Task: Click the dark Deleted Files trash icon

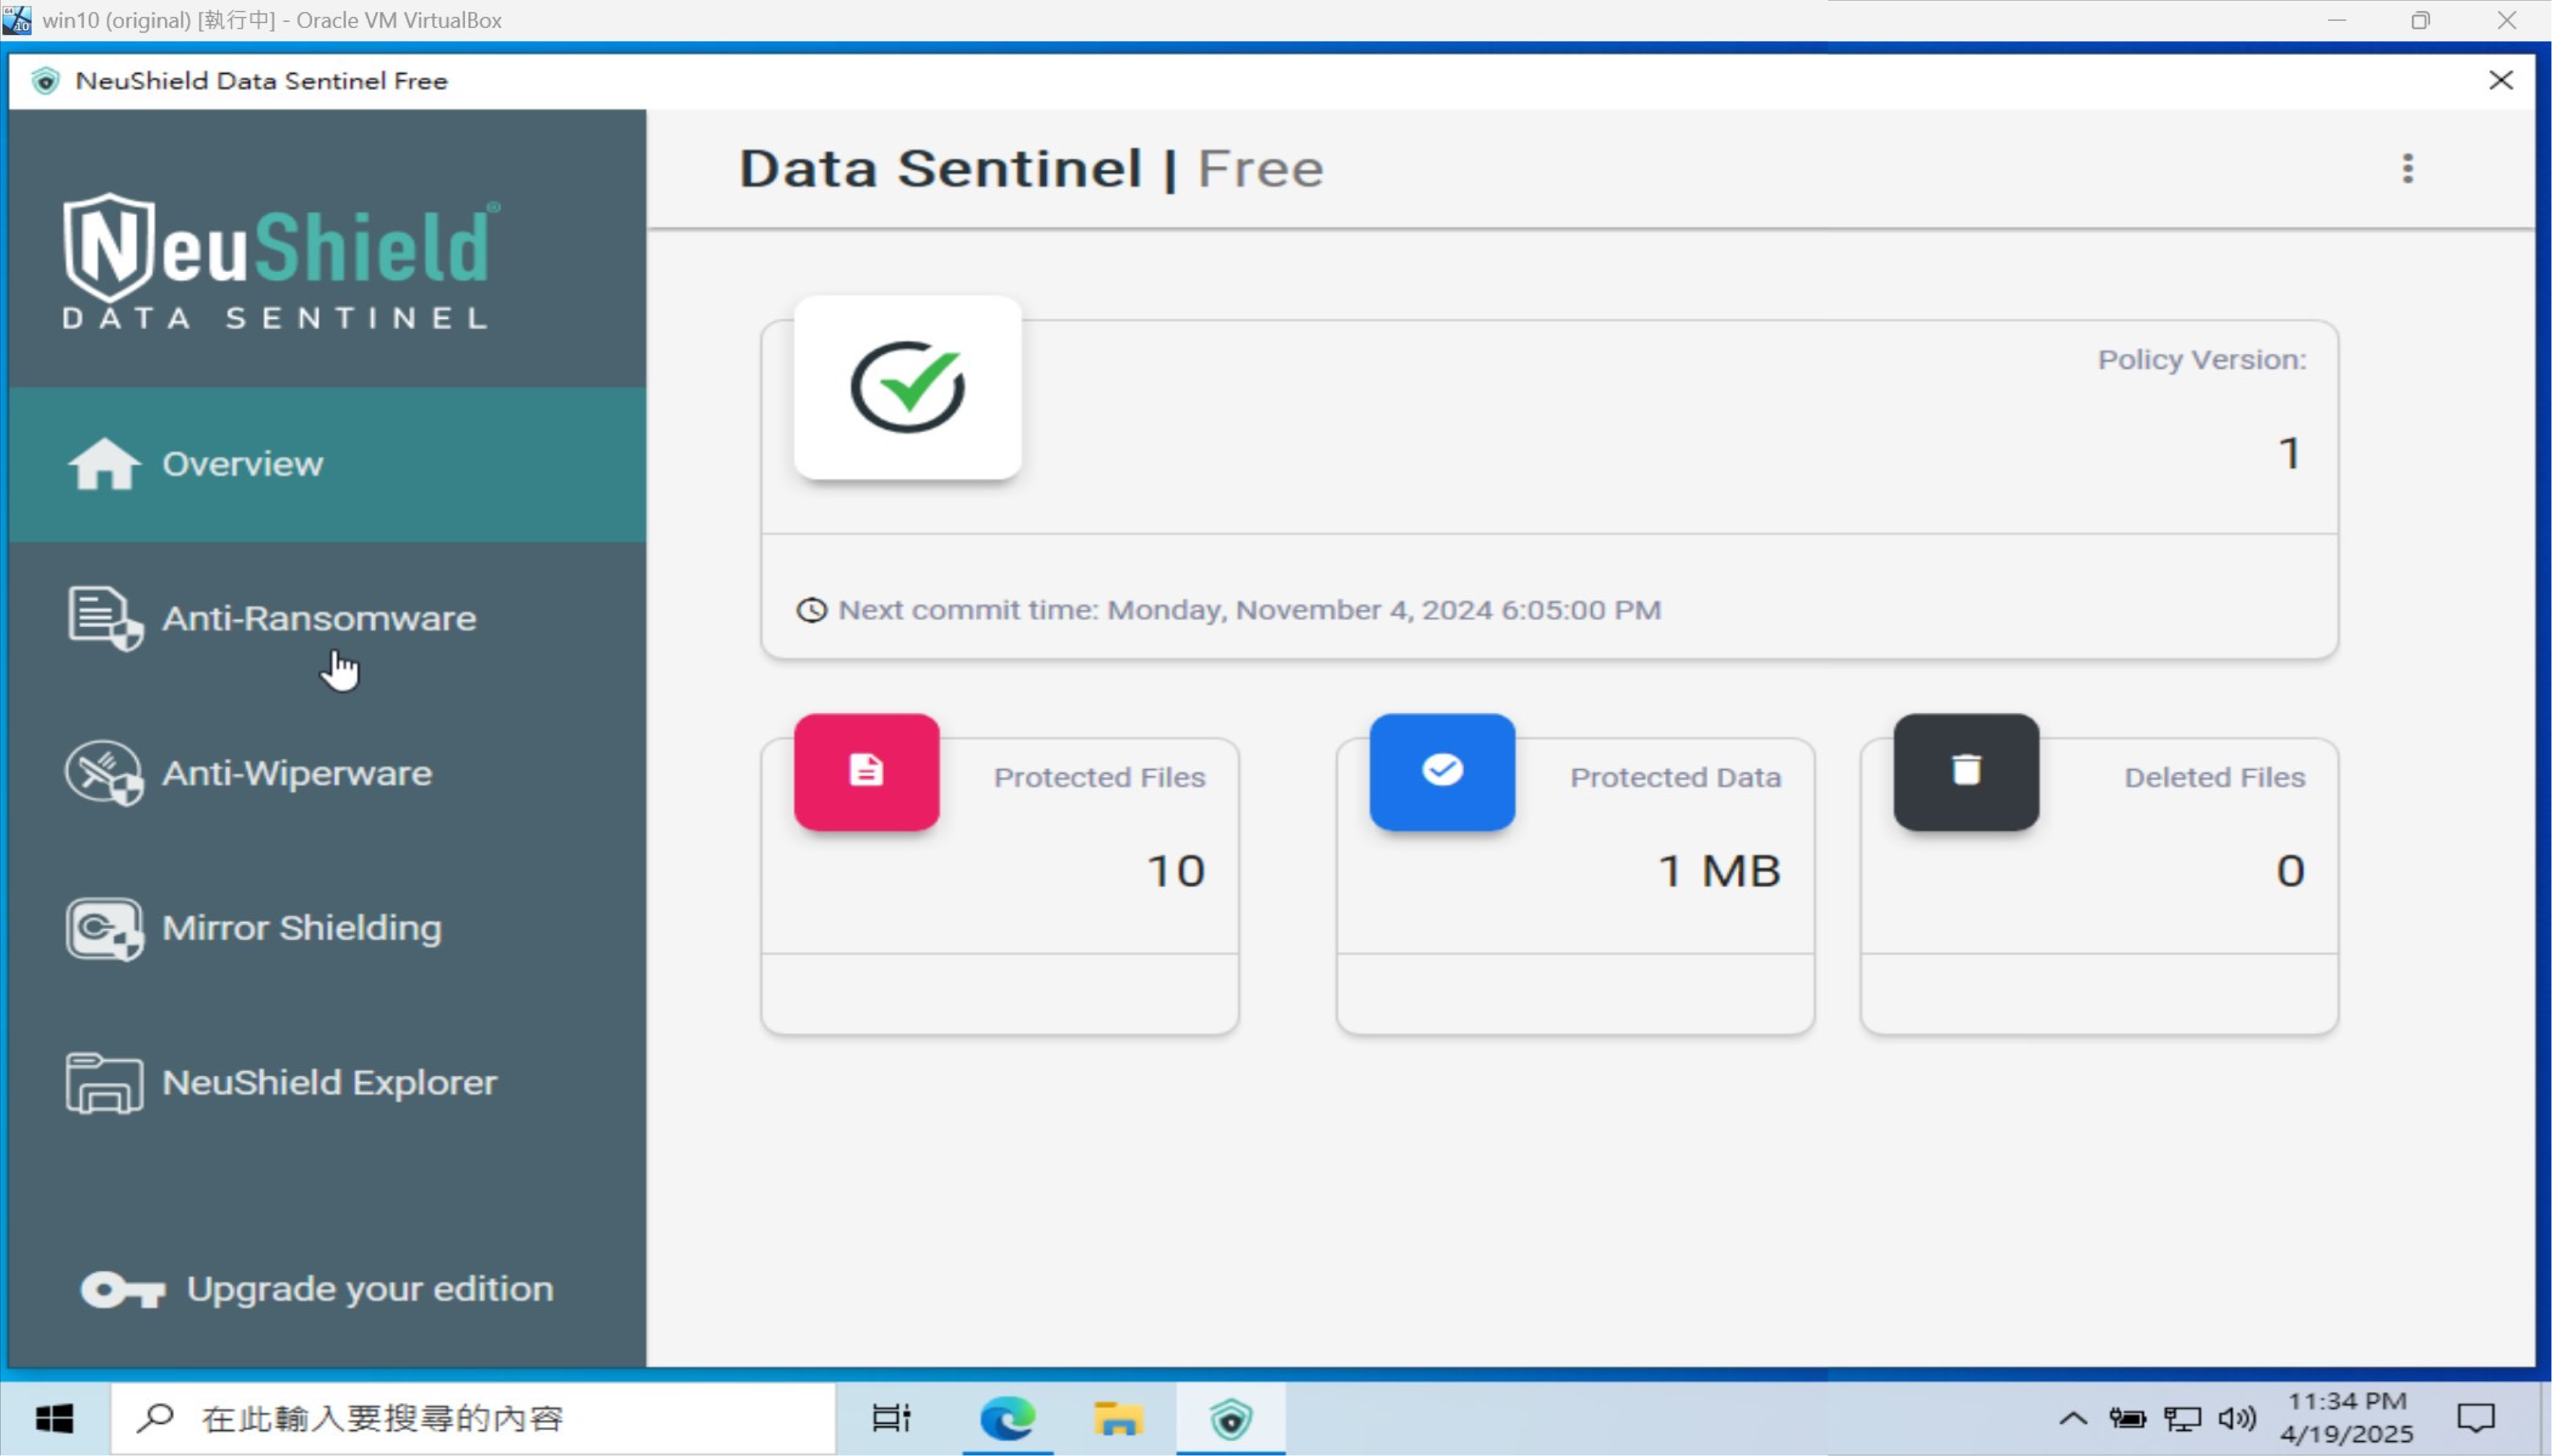Action: coord(1966,771)
